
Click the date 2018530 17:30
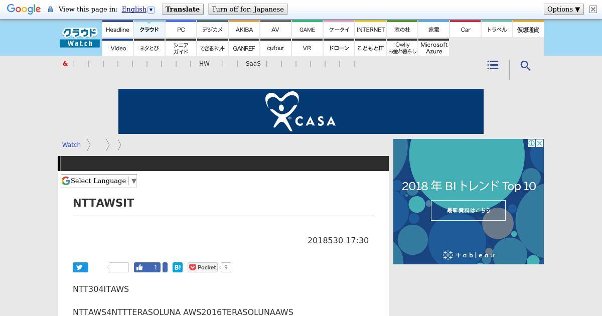338,240
